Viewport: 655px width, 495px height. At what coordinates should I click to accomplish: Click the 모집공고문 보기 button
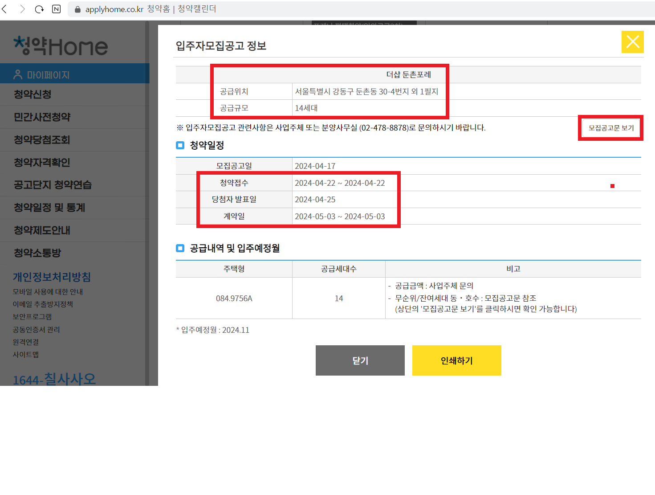(610, 127)
